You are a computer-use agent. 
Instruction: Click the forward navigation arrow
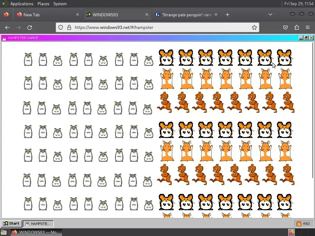(x=18, y=27)
